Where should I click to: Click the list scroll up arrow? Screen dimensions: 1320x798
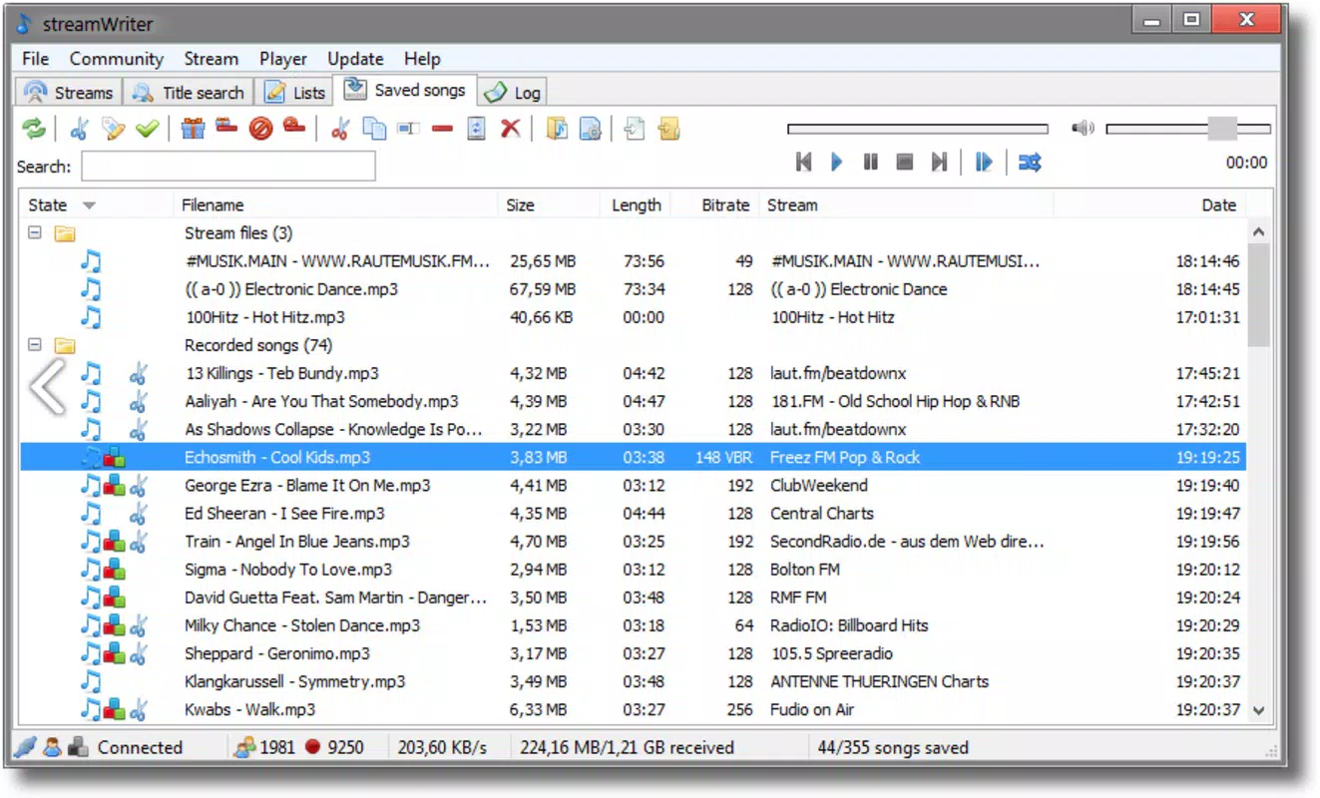point(1258,231)
